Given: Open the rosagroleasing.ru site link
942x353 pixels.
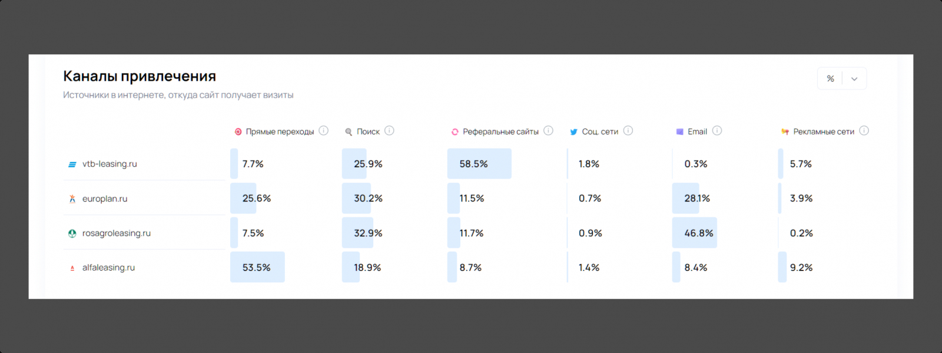Looking at the screenshot, I should point(117,233).
